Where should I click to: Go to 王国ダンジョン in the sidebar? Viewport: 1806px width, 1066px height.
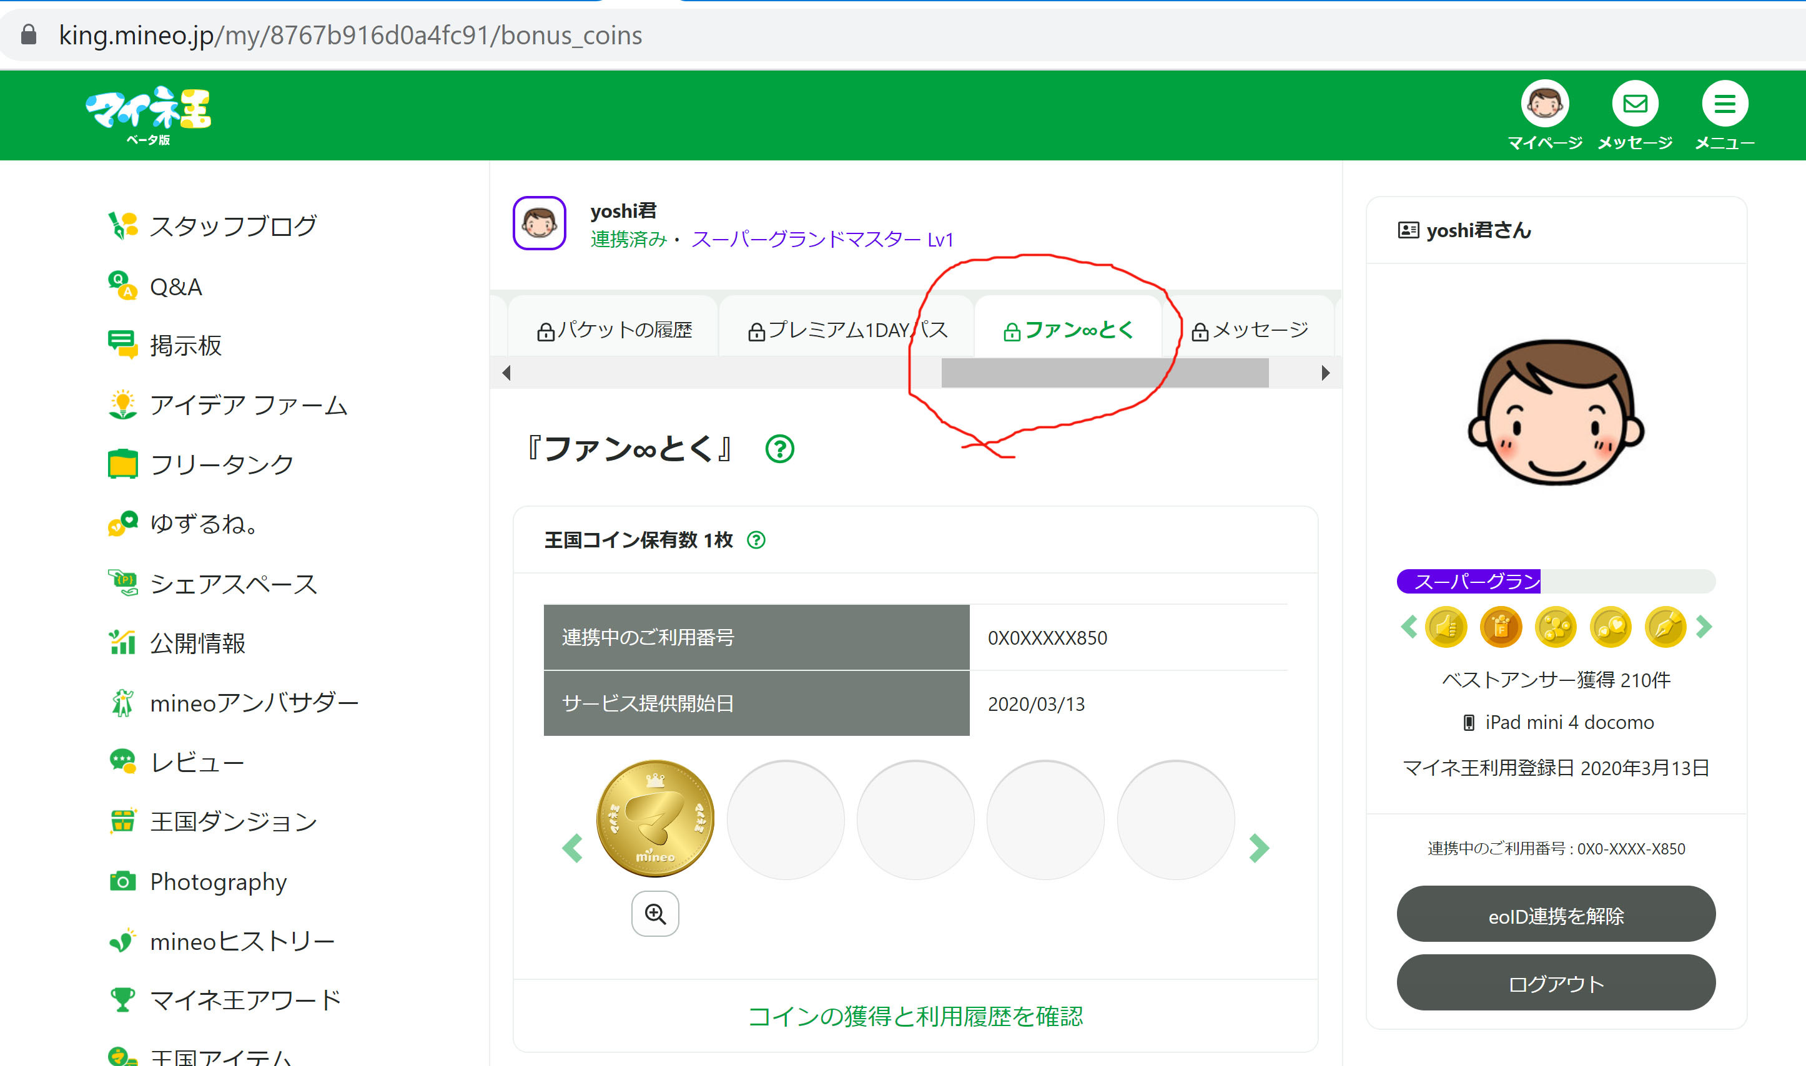tap(233, 822)
